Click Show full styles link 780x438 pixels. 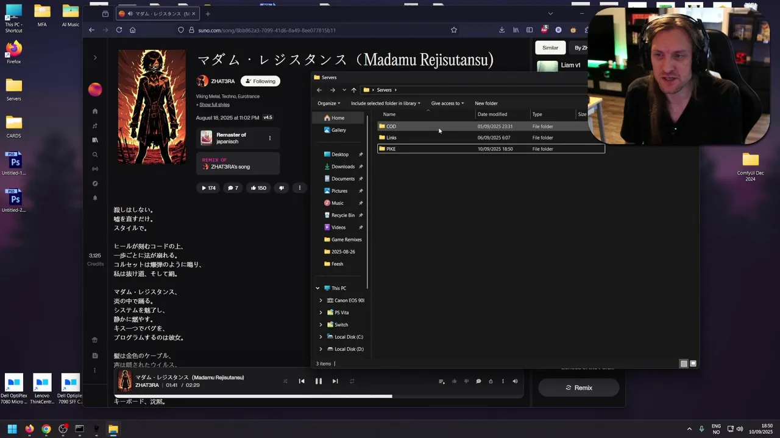pos(214,105)
